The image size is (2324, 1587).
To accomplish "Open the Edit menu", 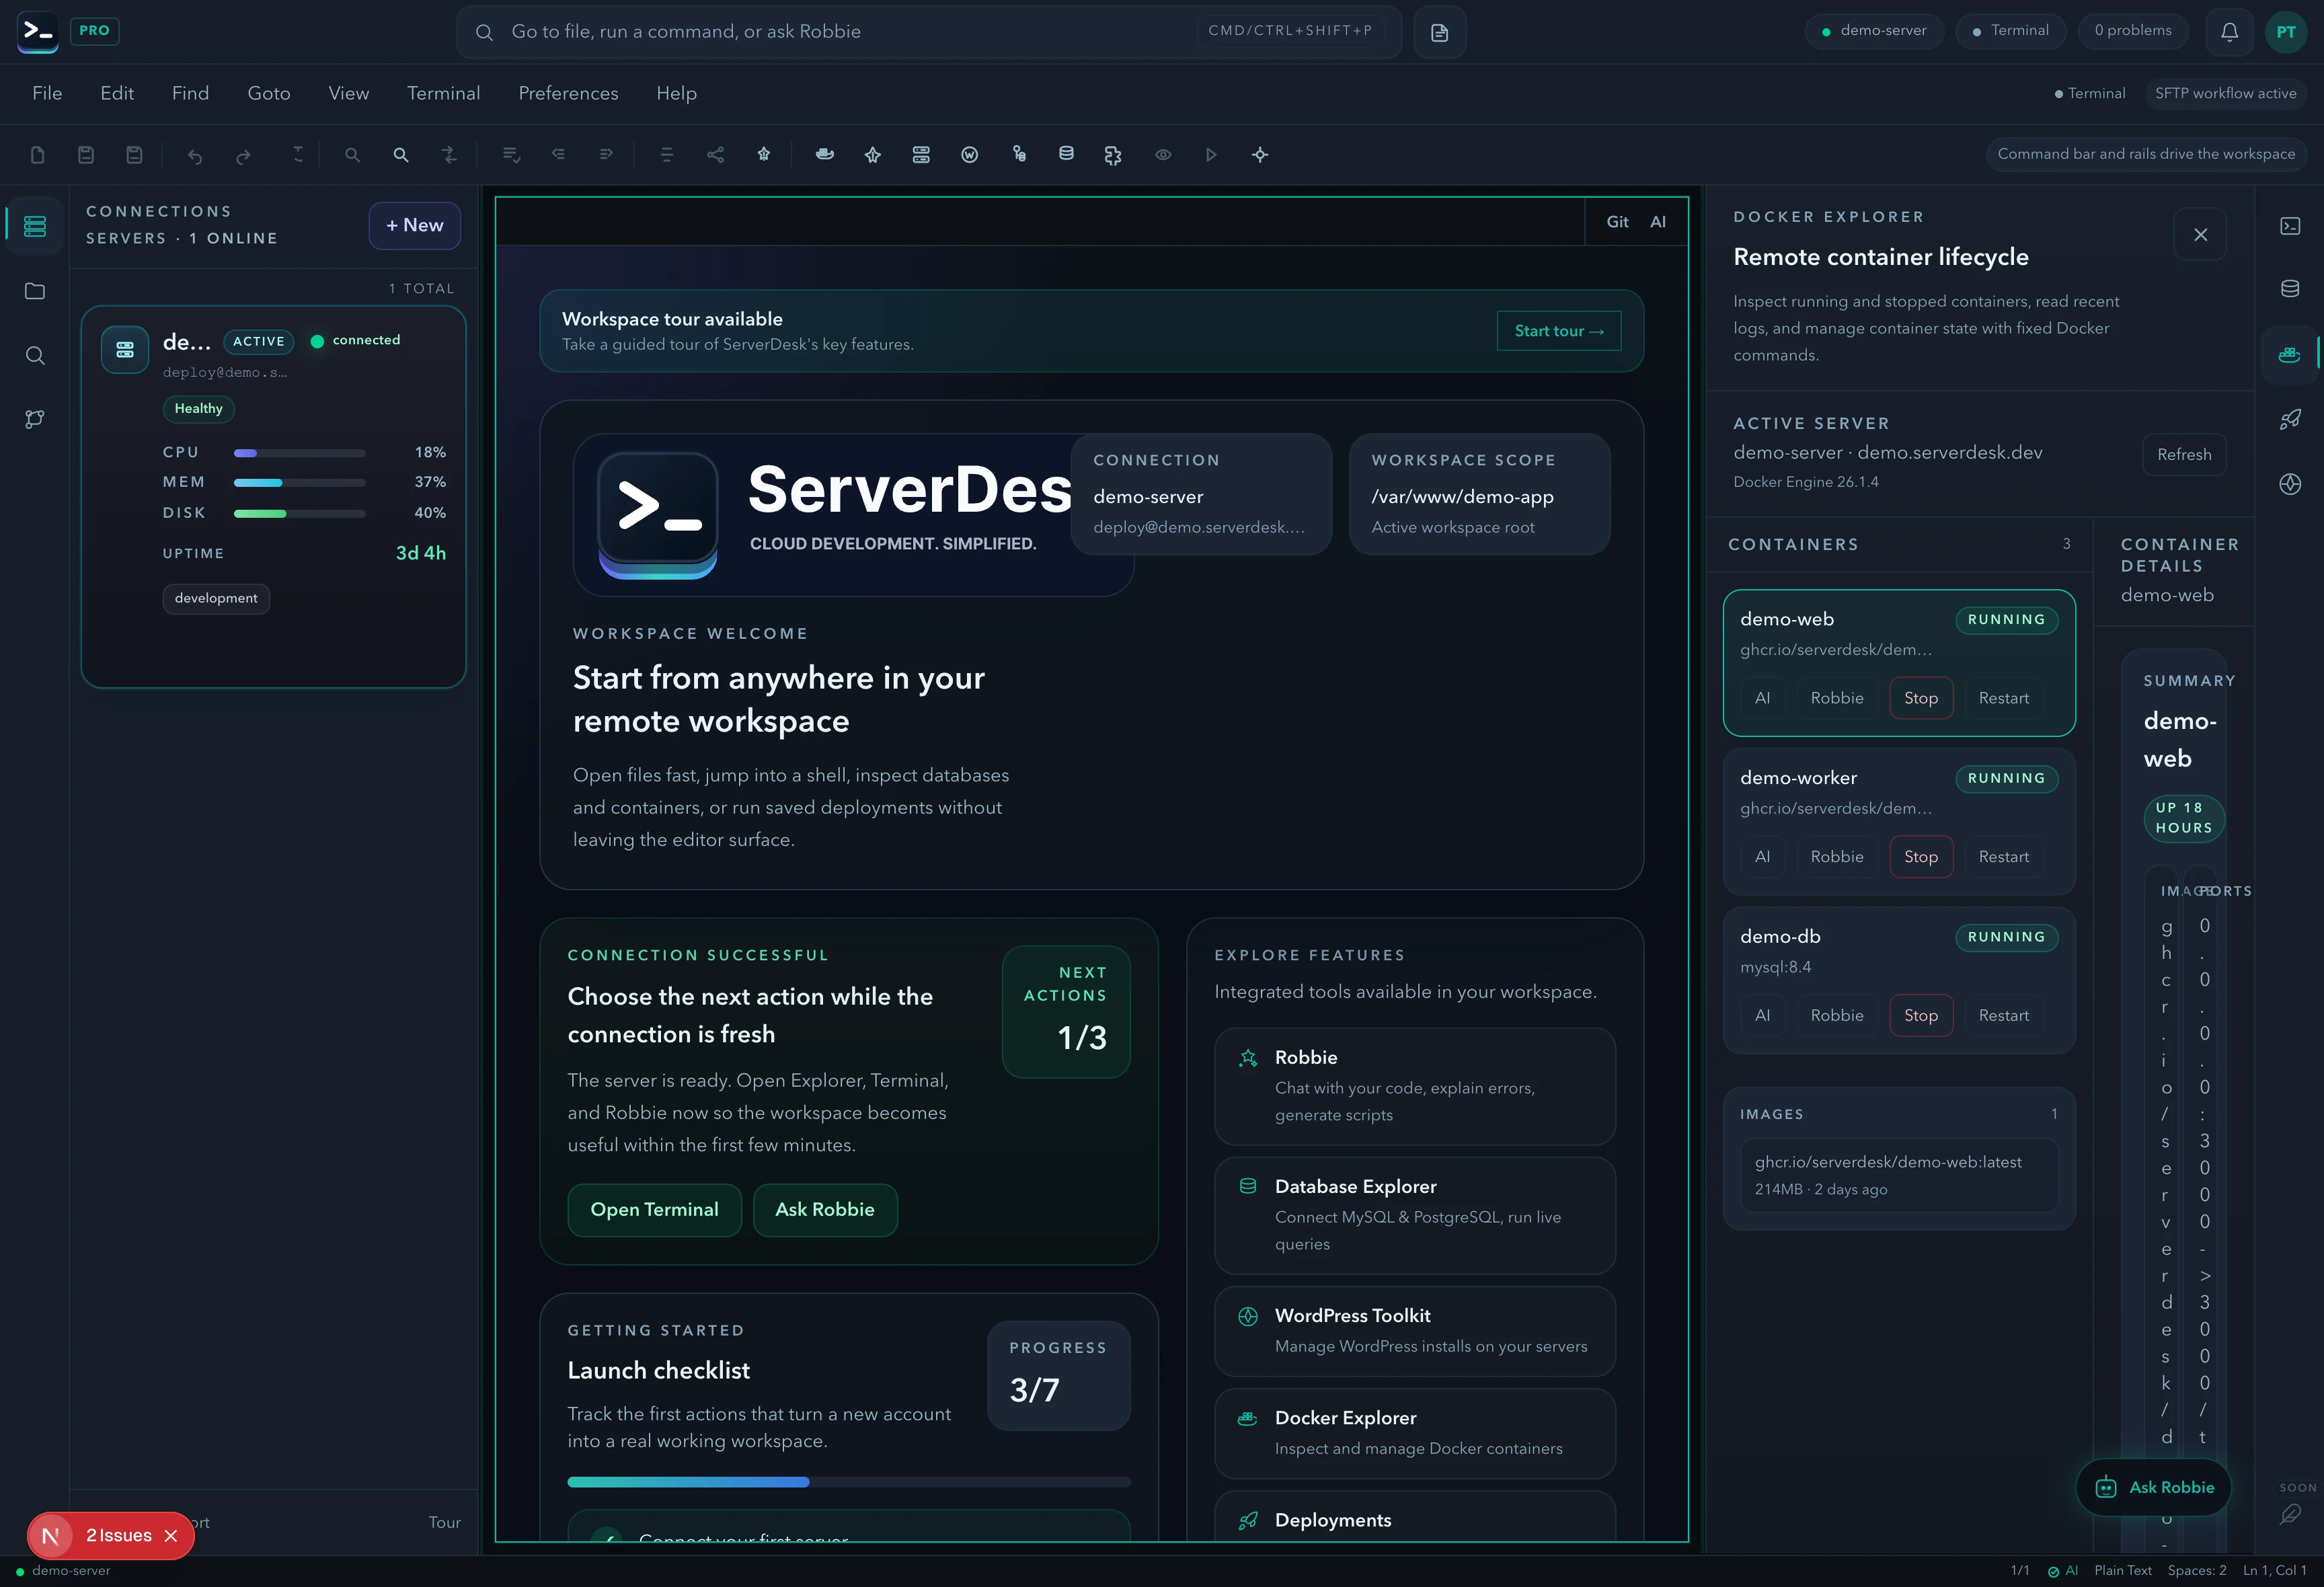I will click(x=117, y=93).
